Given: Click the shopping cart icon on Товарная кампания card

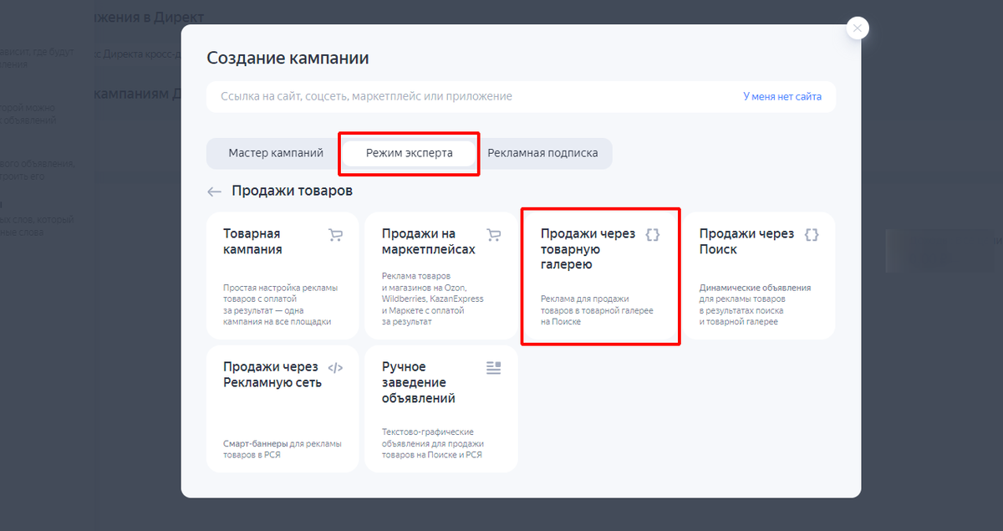Looking at the screenshot, I should pos(335,235).
